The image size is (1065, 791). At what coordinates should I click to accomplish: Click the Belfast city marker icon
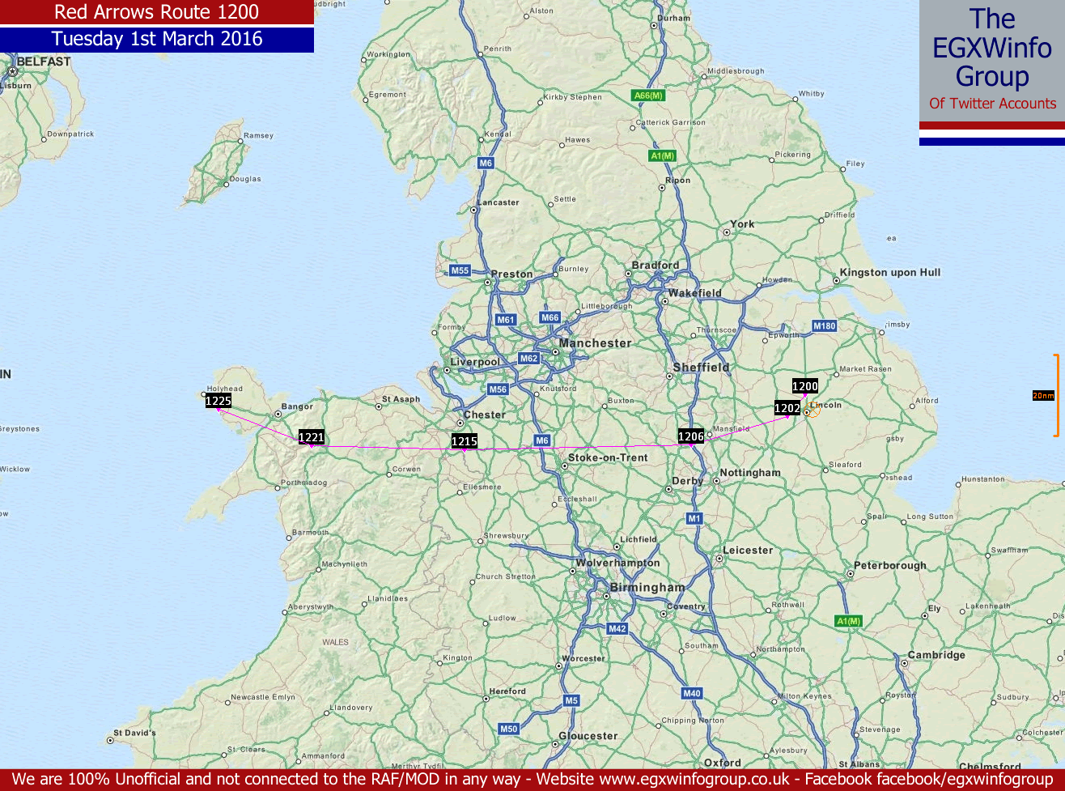13,71
